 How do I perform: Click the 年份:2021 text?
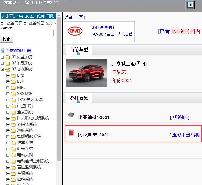coord(122,81)
